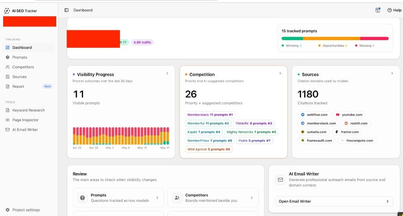Click the Beta badge next to Report
This screenshot has height=216, width=403.
pyautogui.click(x=47, y=87)
